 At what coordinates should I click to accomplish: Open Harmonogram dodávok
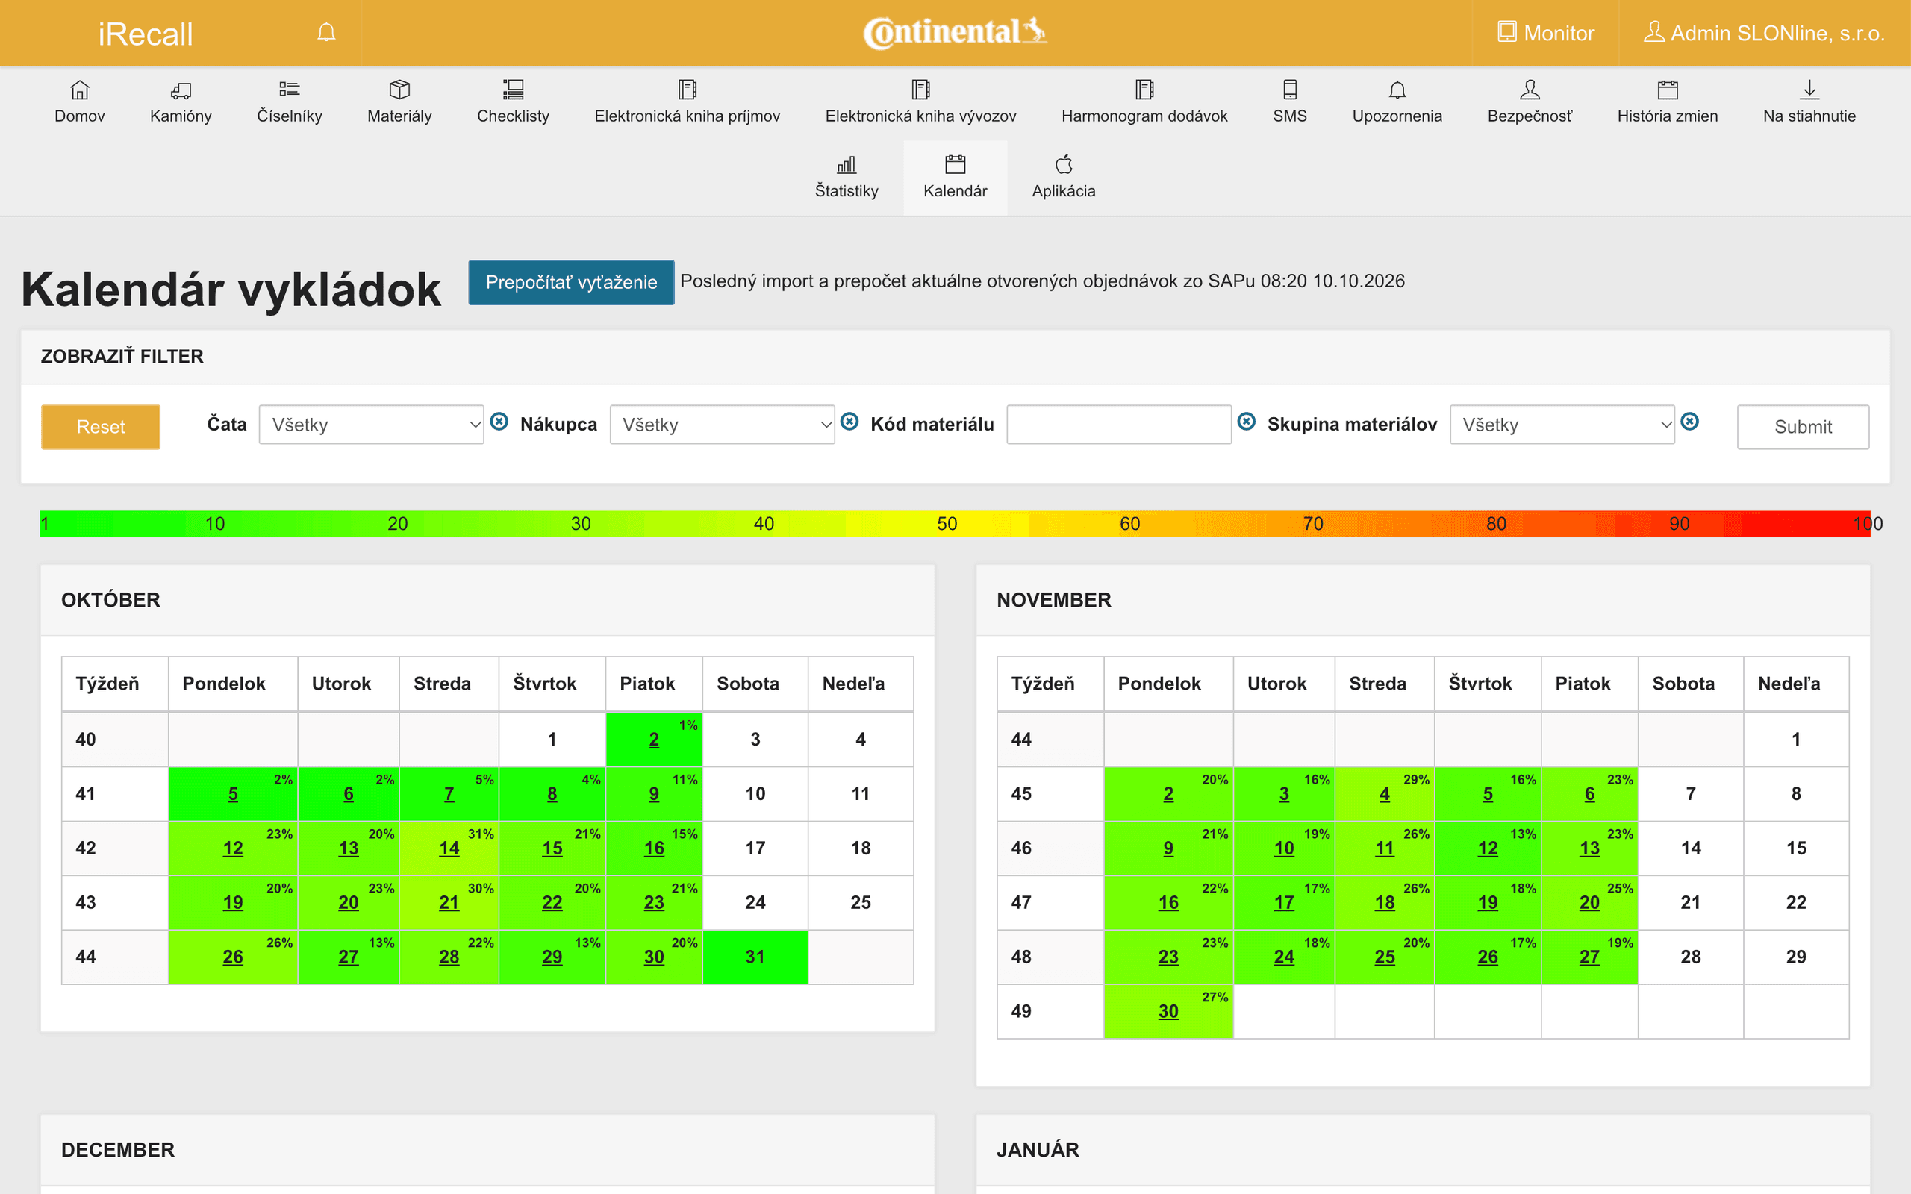pos(1144,102)
